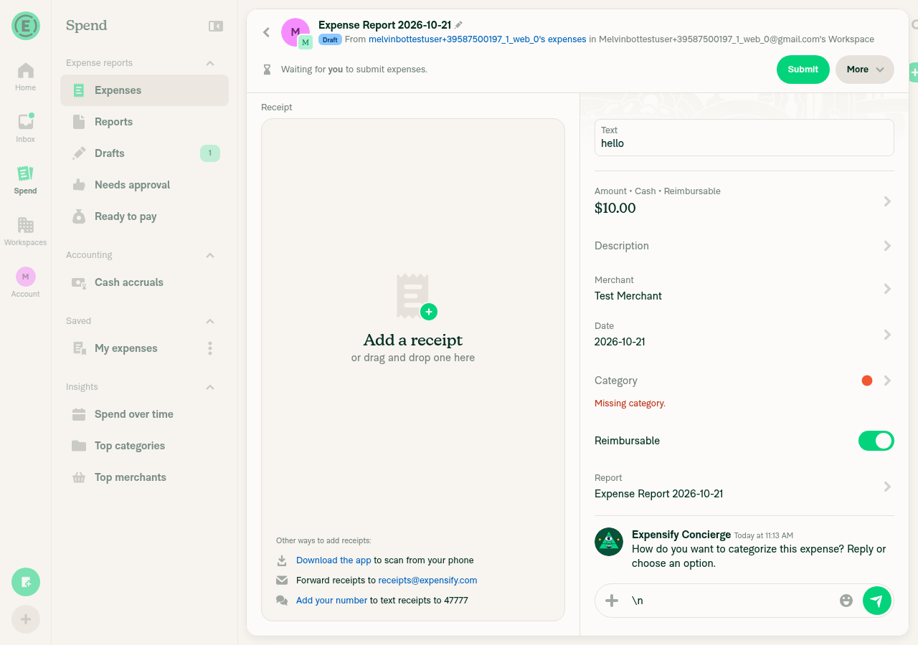Click the Expensify Concierge avatar
Image resolution: width=918 pixels, height=645 pixels.
[x=609, y=542]
